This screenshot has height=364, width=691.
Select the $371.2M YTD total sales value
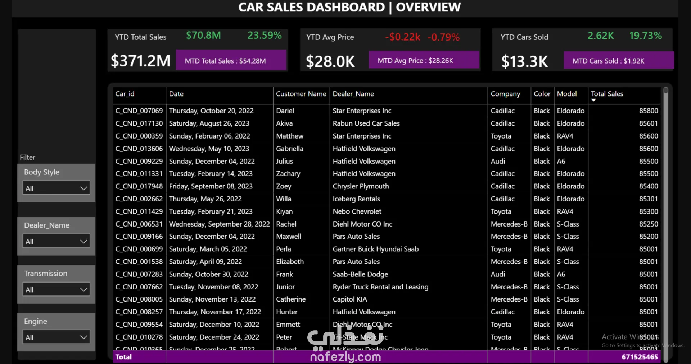click(x=140, y=61)
